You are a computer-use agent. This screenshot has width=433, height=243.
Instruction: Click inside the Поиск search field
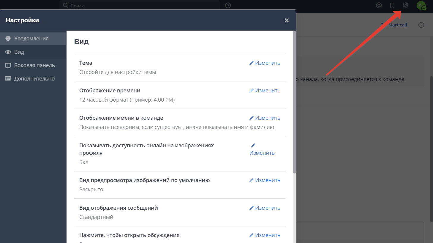click(140, 5)
